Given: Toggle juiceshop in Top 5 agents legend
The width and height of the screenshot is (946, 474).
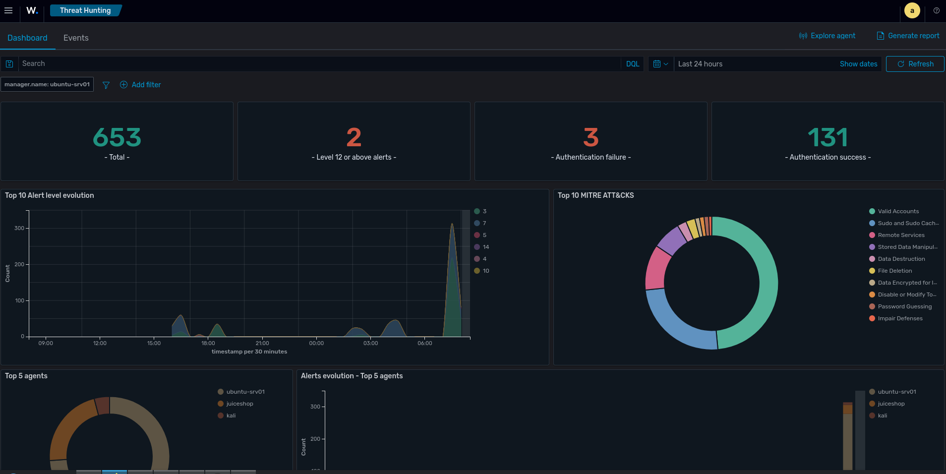Looking at the screenshot, I should (236, 404).
